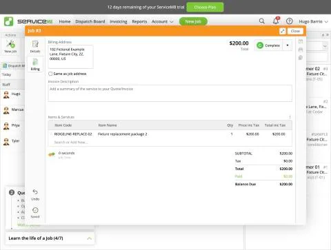Click the Balance Due amount row

point(263,184)
